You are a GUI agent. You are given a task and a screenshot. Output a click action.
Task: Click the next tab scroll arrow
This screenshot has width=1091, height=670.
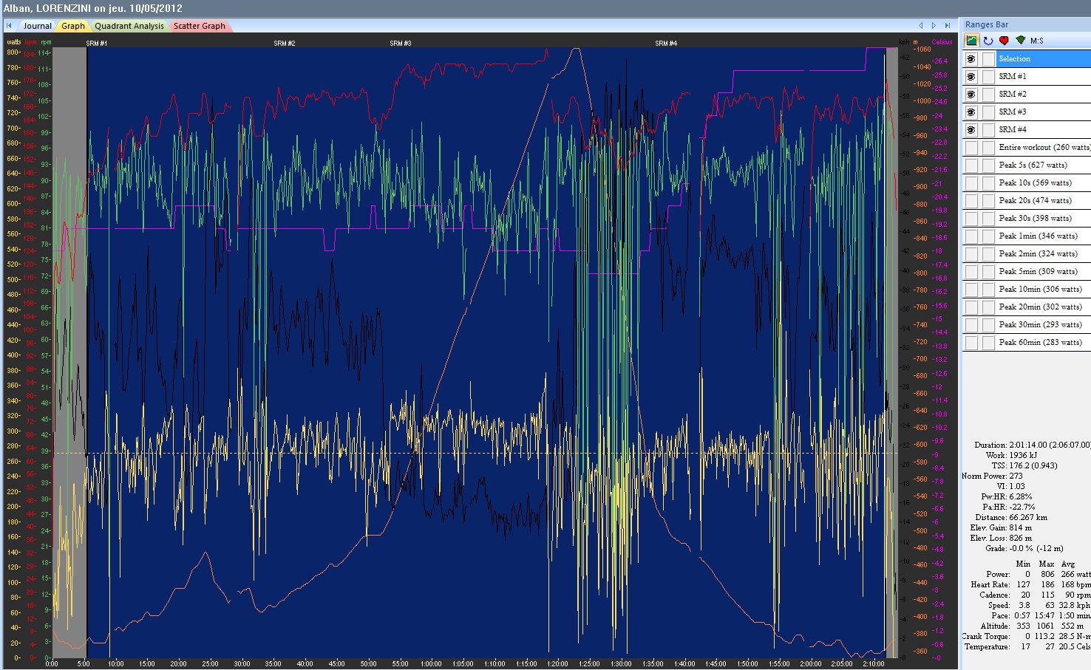[934, 26]
